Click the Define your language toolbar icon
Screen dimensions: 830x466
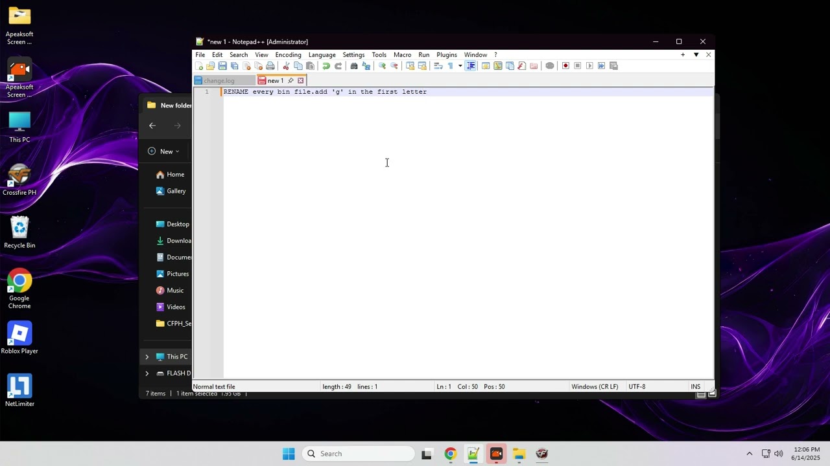click(485, 66)
